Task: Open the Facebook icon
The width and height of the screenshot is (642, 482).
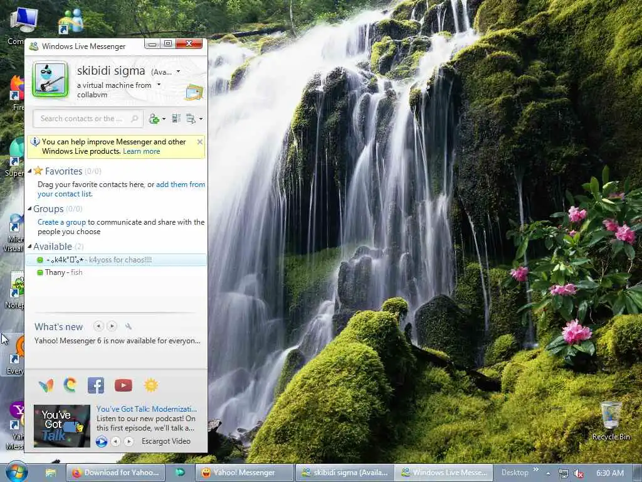Action: pos(96,385)
